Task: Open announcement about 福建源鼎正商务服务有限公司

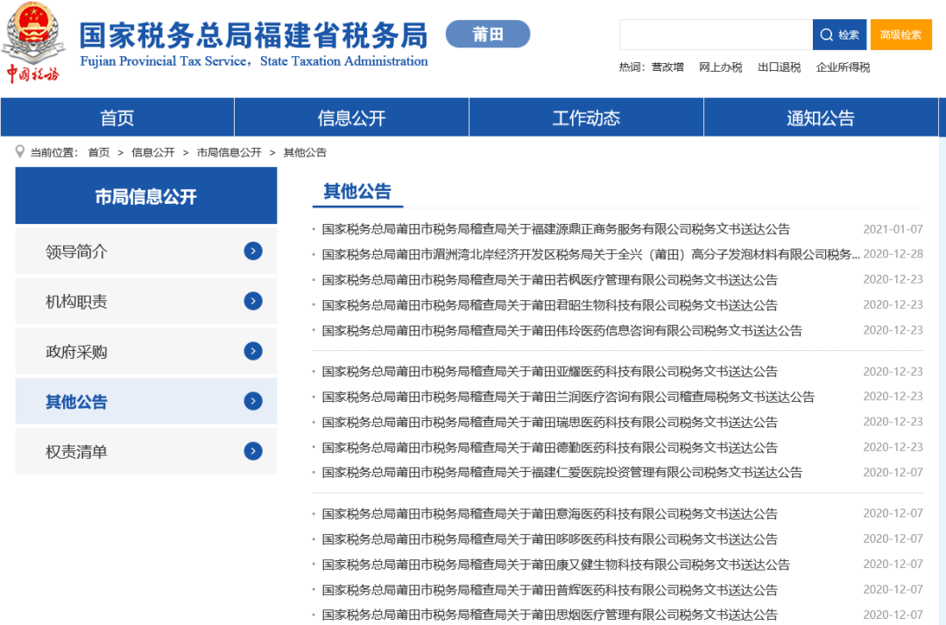Action: click(555, 229)
